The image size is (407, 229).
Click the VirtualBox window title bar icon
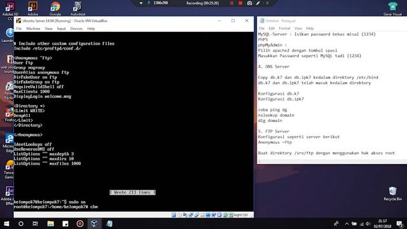coord(18,21)
